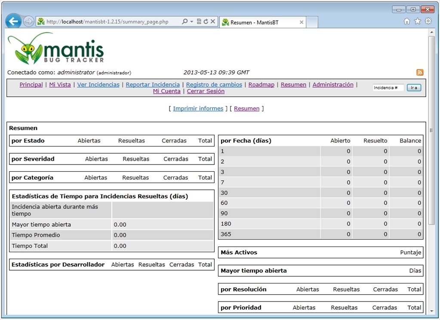Viewport: 440px width, 320px height.
Task: Open the Principal menu link
Action: pyautogui.click(x=31, y=85)
